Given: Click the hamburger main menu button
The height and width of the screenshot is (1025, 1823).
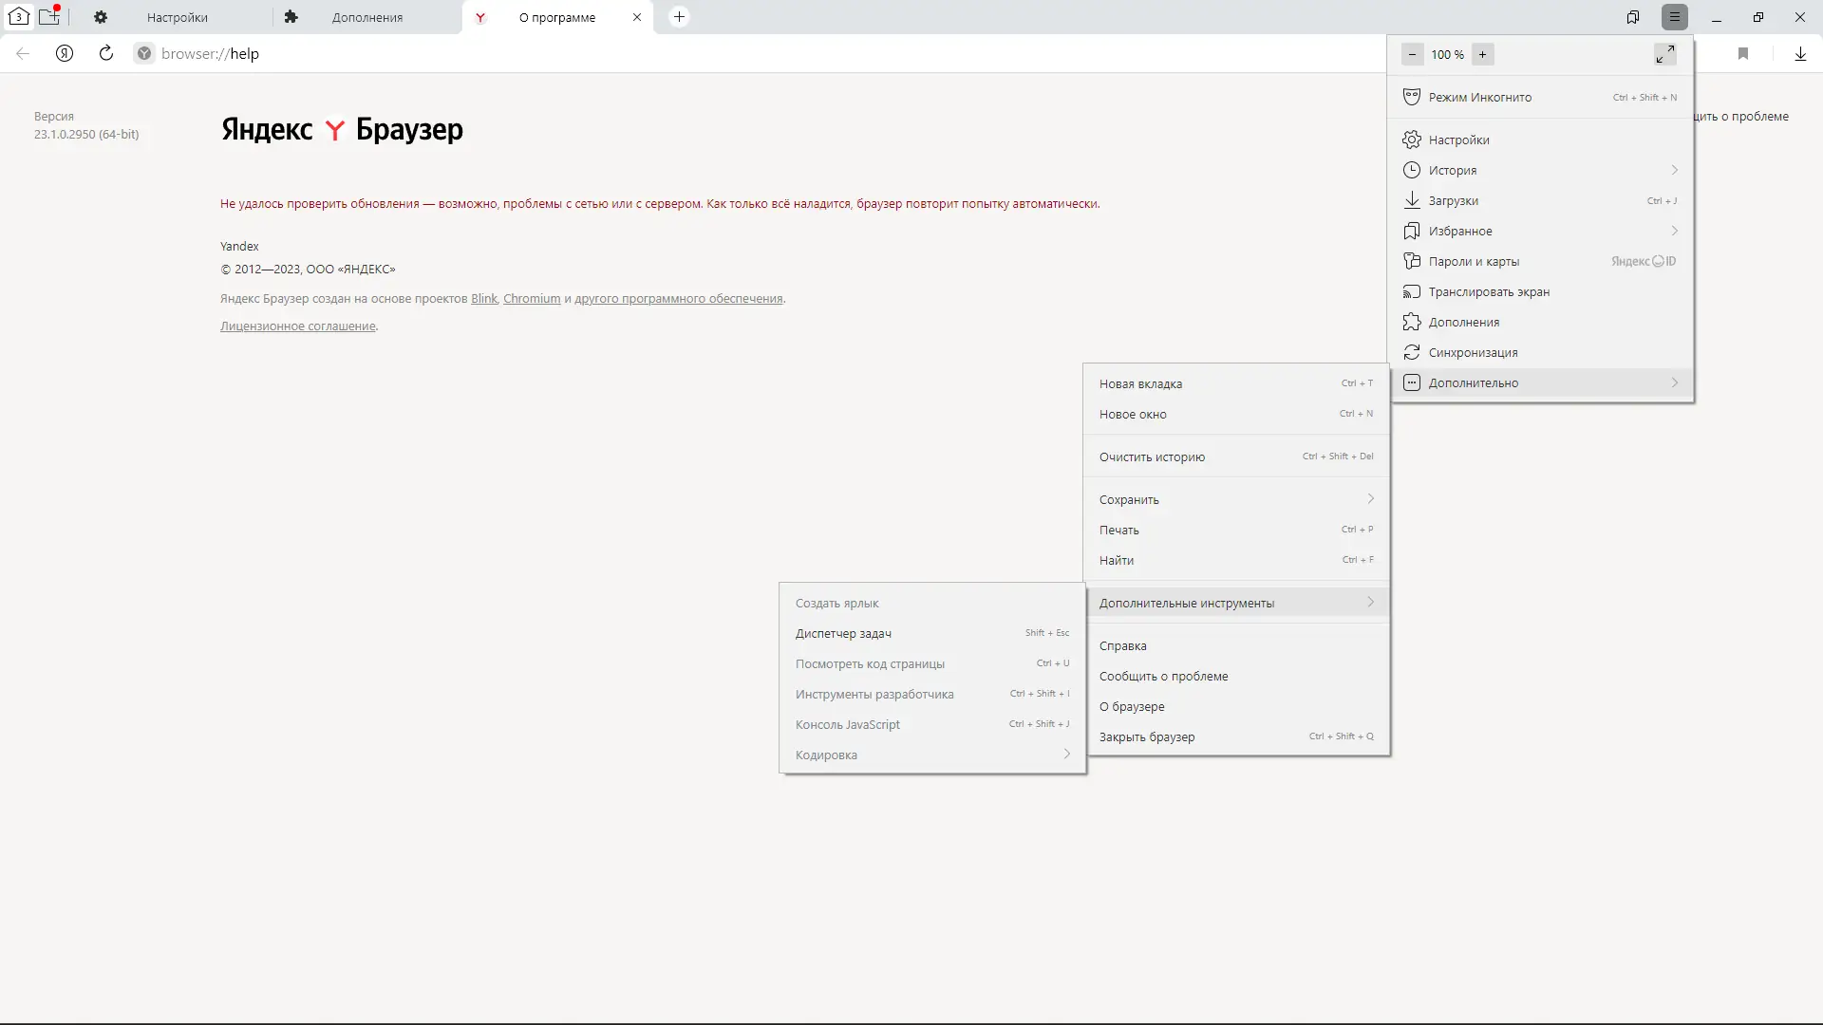Looking at the screenshot, I should click(x=1675, y=17).
